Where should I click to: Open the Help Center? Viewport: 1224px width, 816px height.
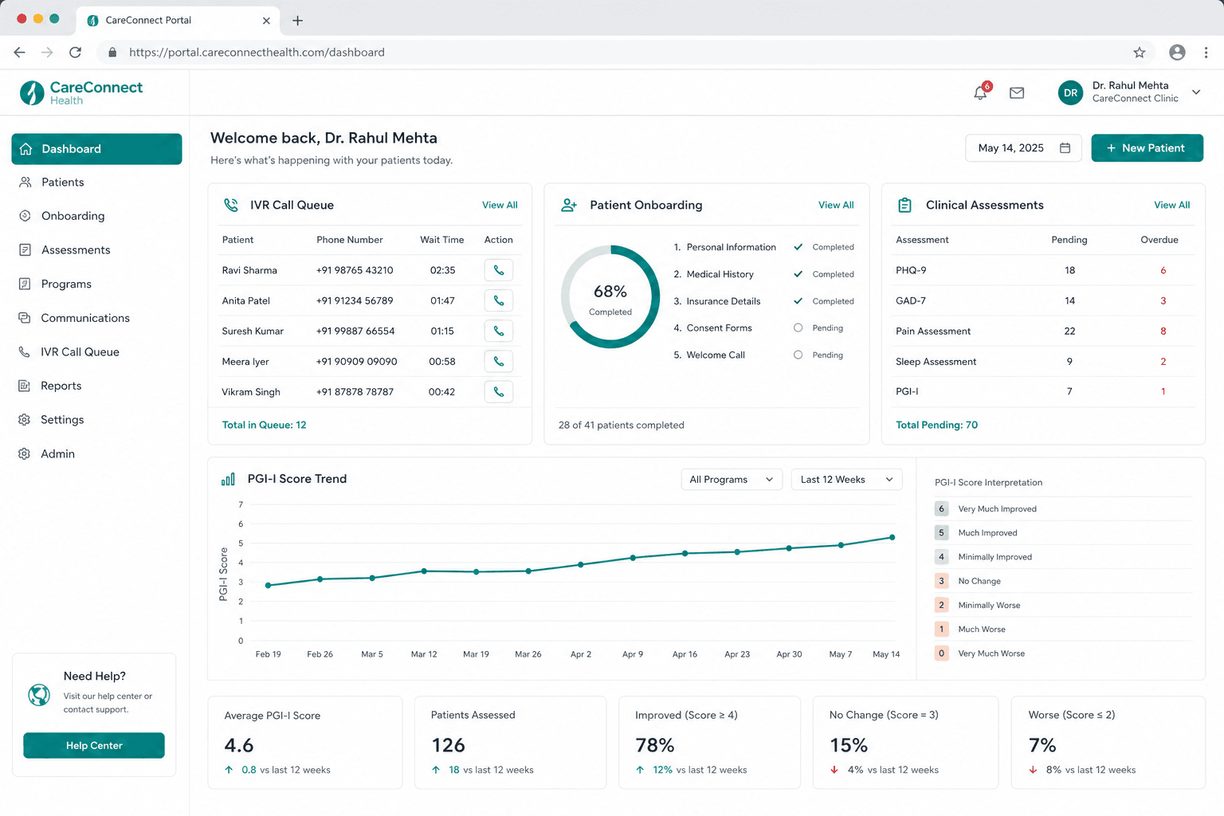pos(94,745)
